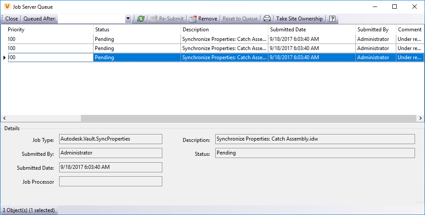
Task: Click the row selector arrow of third row
Action: 4,57
